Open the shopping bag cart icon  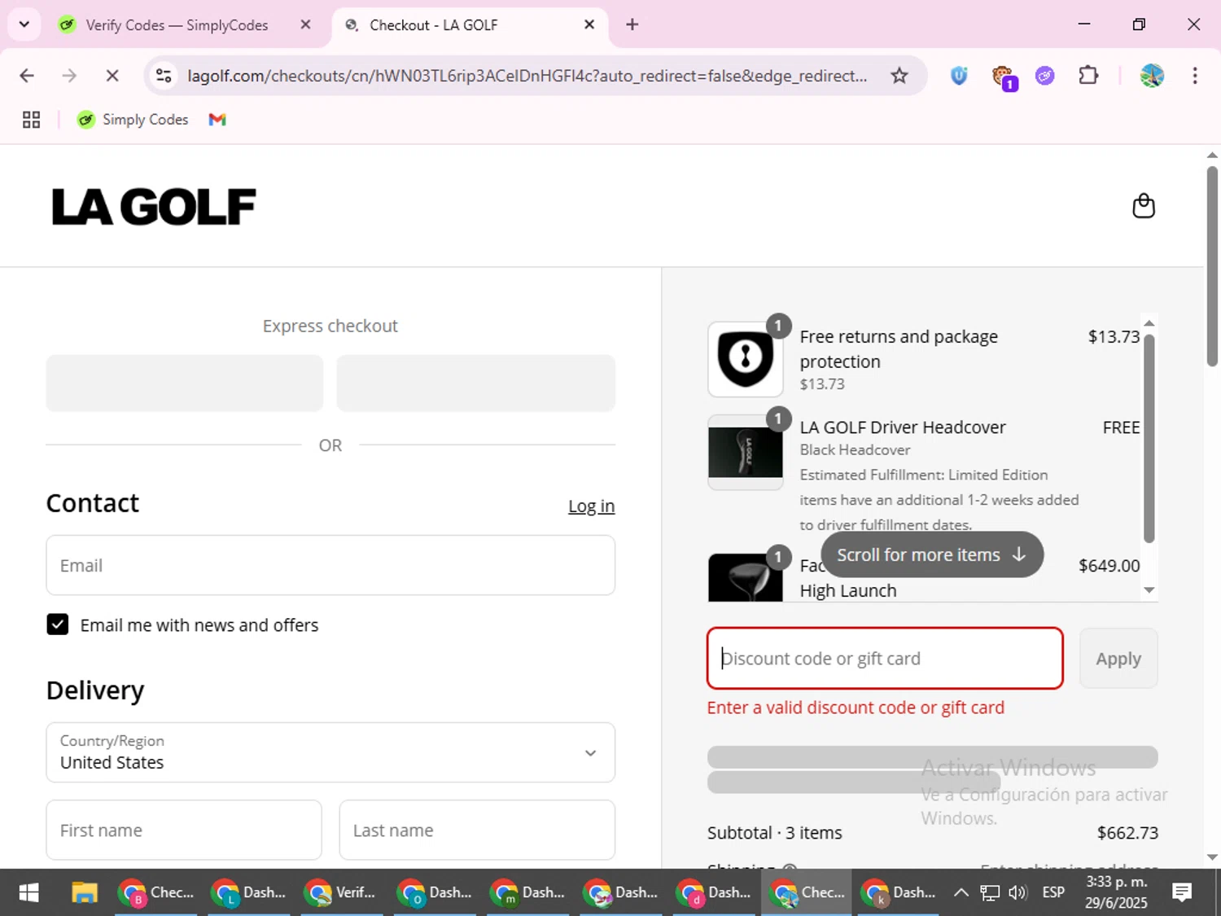(1144, 206)
